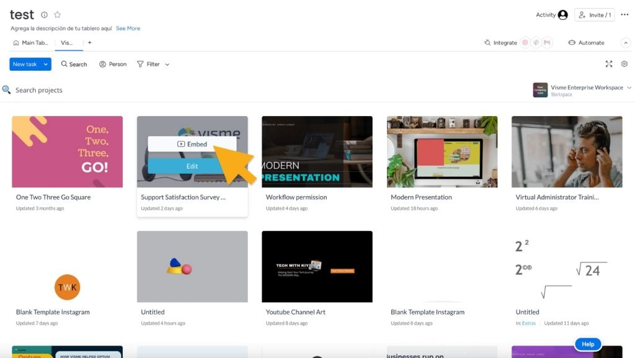Add a new view with the plus tab
Image resolution: width=635 pixels, height=358 pixels.
click(x=89, y=43)
